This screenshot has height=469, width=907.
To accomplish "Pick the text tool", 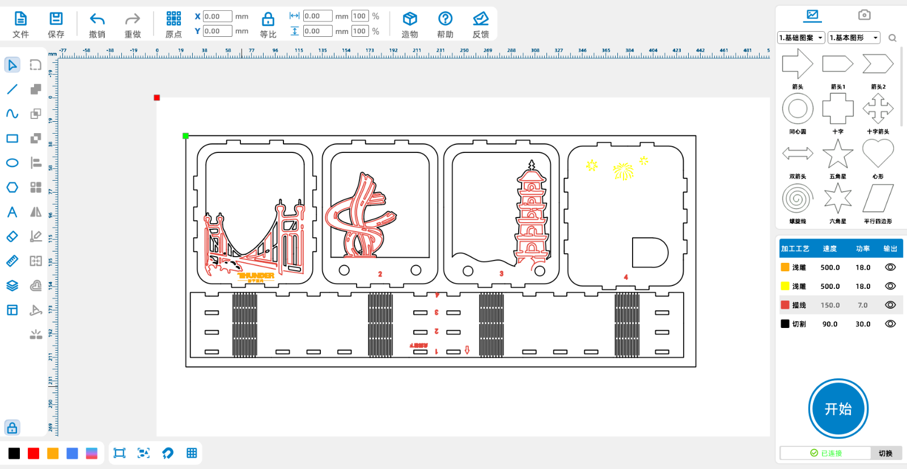I will (x=12, y=212).
